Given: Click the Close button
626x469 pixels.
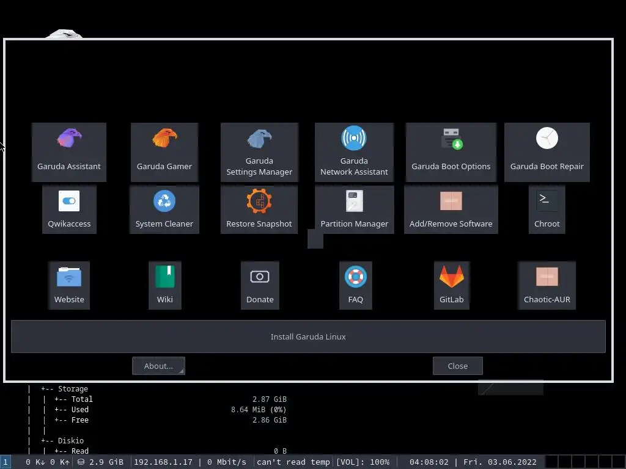Looking at the screenshot, I should tap(457, 366).
